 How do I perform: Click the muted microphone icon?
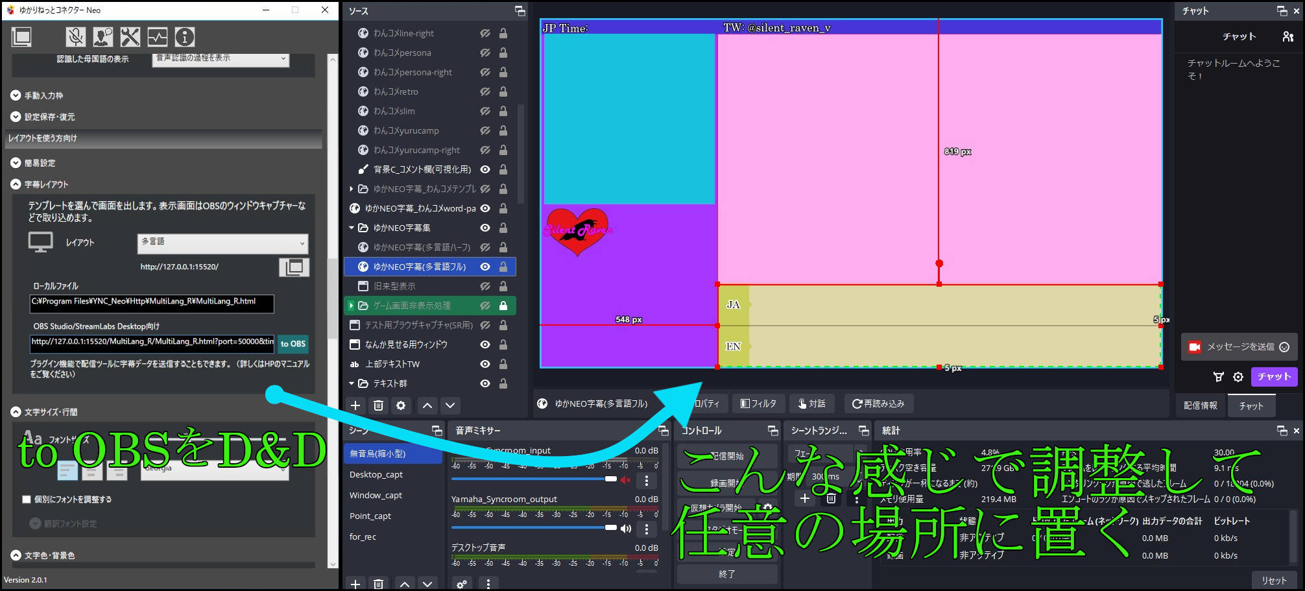point(75,37)
